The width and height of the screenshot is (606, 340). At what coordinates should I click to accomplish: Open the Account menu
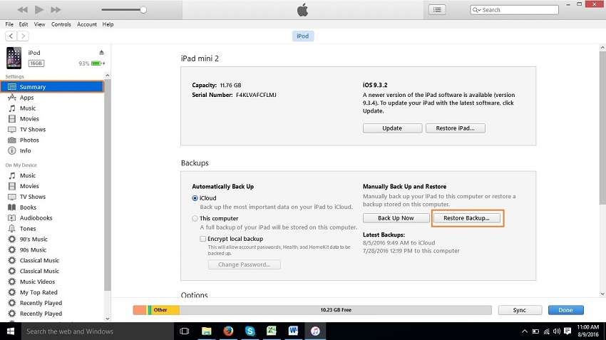pyautogui.click(x=87, y=24)
